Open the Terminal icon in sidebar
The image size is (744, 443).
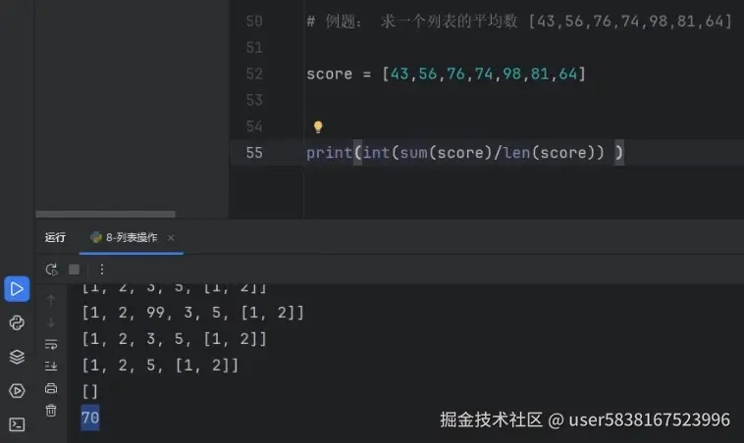(x=17, y=424)
